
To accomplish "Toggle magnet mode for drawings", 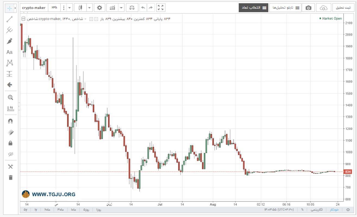I will click(10, 121).
